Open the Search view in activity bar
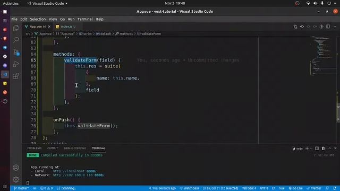This screenshot has height=191, width=340. tap(16, 40)
